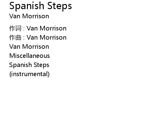Click the smaller Spanish Steps lyric line
Viewport: 153px width, 131px height.
pos(29,65)
